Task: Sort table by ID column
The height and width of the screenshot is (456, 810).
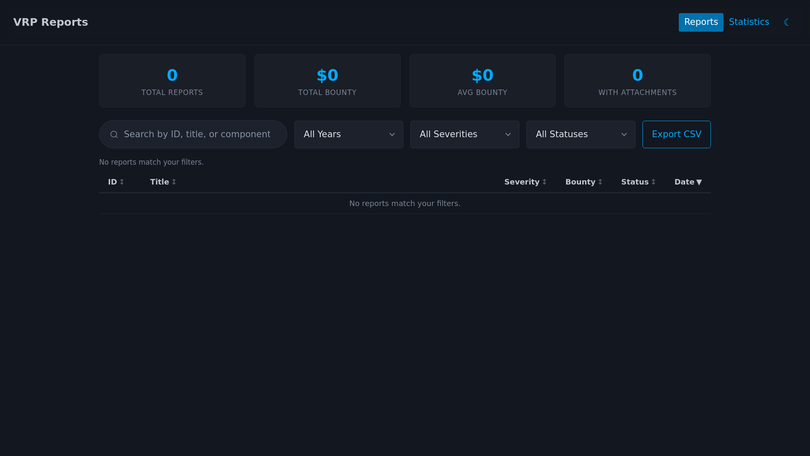Action: [116, 182]
